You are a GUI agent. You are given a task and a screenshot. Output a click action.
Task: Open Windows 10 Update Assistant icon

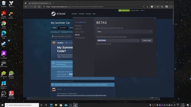[x=4, y=85]
